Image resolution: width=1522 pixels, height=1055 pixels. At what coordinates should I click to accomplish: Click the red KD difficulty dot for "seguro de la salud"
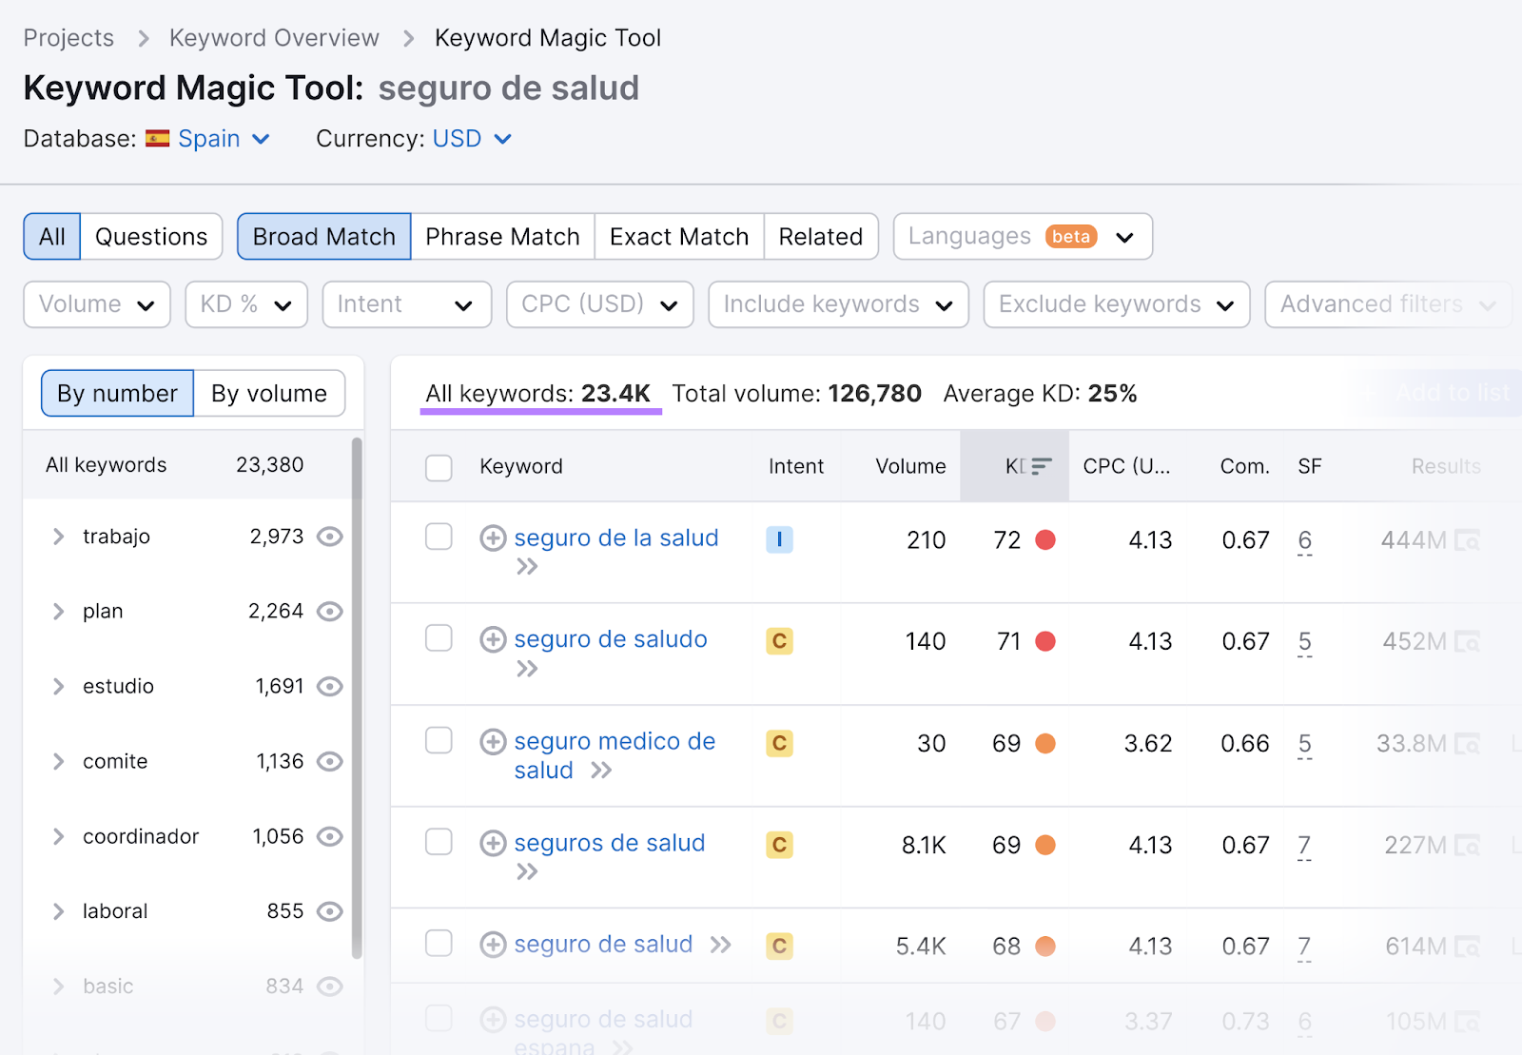click(x=1046, y=539)
